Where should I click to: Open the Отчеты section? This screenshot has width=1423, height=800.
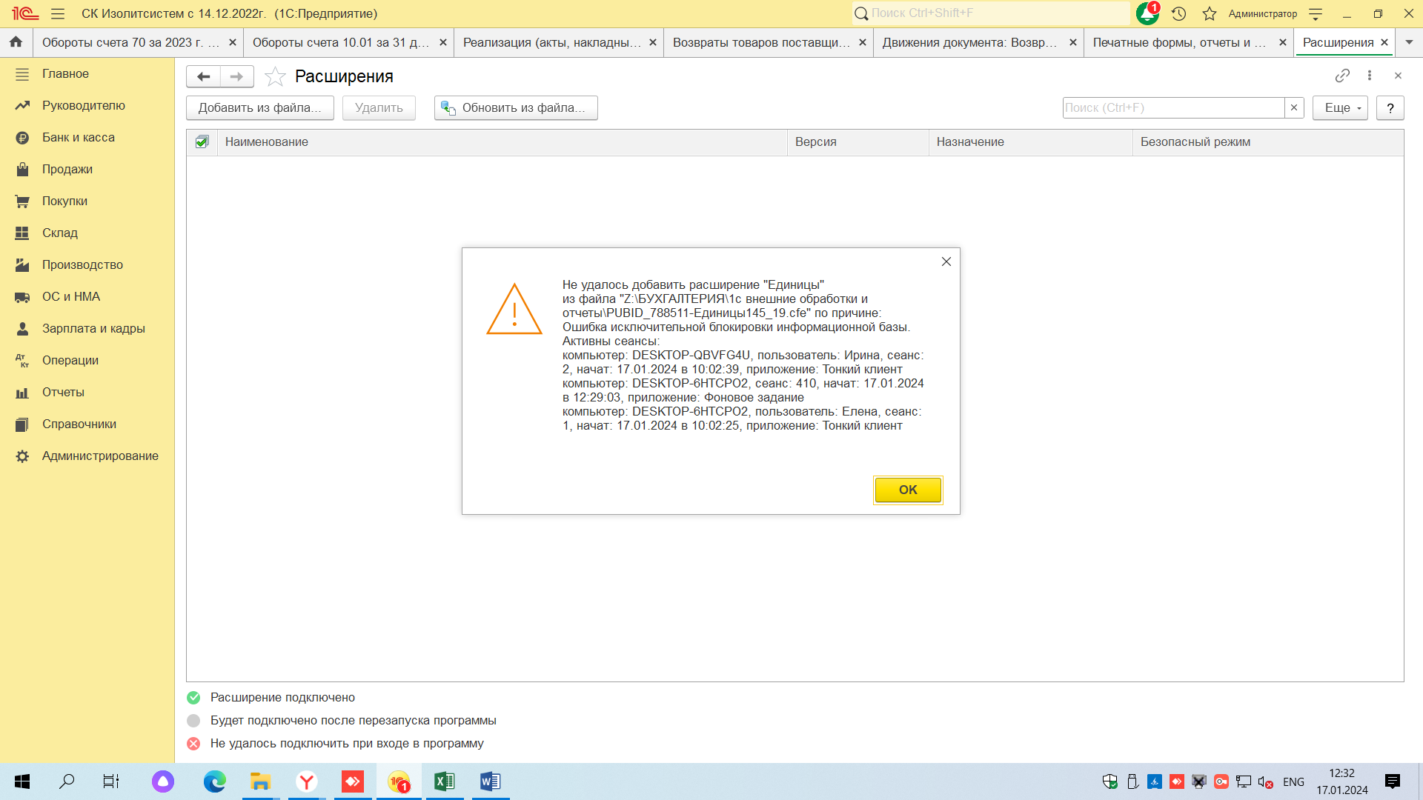pyautogui.click(x=87, y=393)
